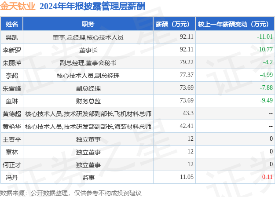Click the 核心技术人员,副总经理 position cell
The image size is (275, 197).
(x=88, y=76)
